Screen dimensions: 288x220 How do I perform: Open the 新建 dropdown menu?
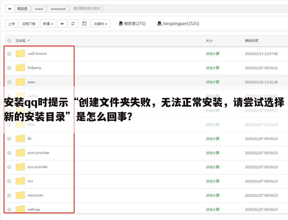coord(48,24)
